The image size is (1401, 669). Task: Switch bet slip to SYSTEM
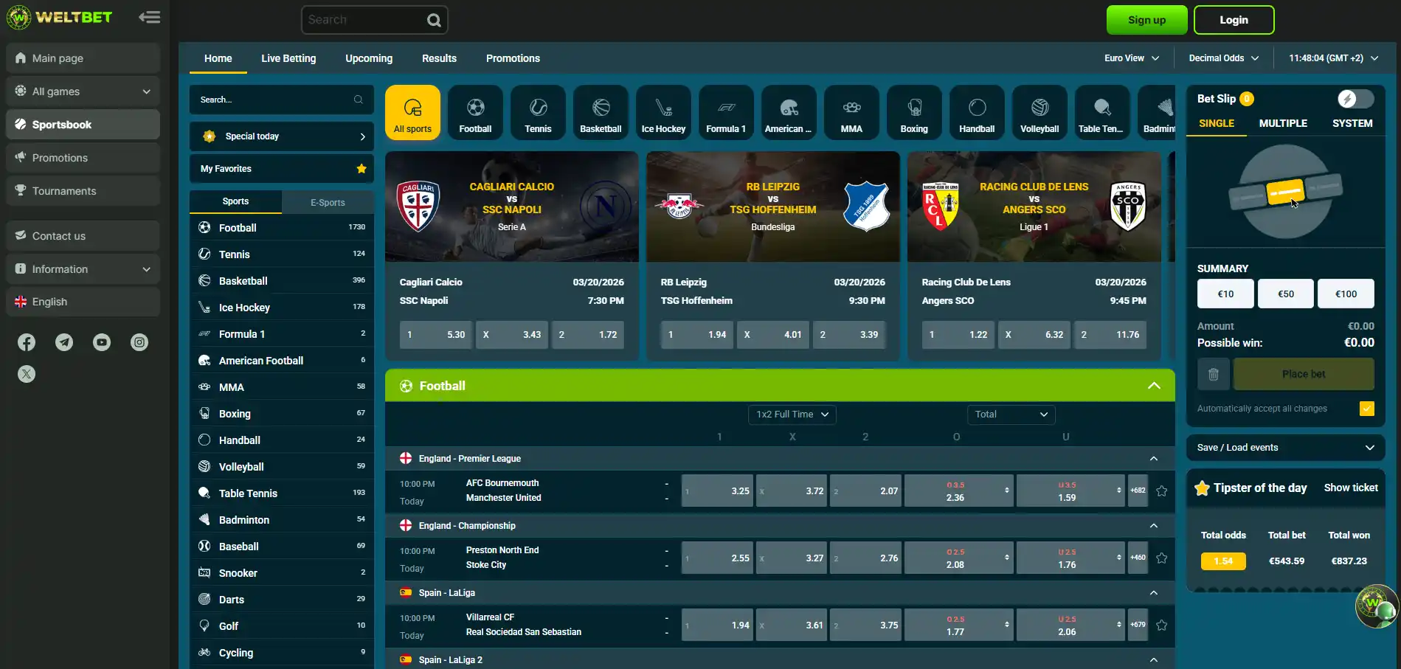(x=1352, y=123)
